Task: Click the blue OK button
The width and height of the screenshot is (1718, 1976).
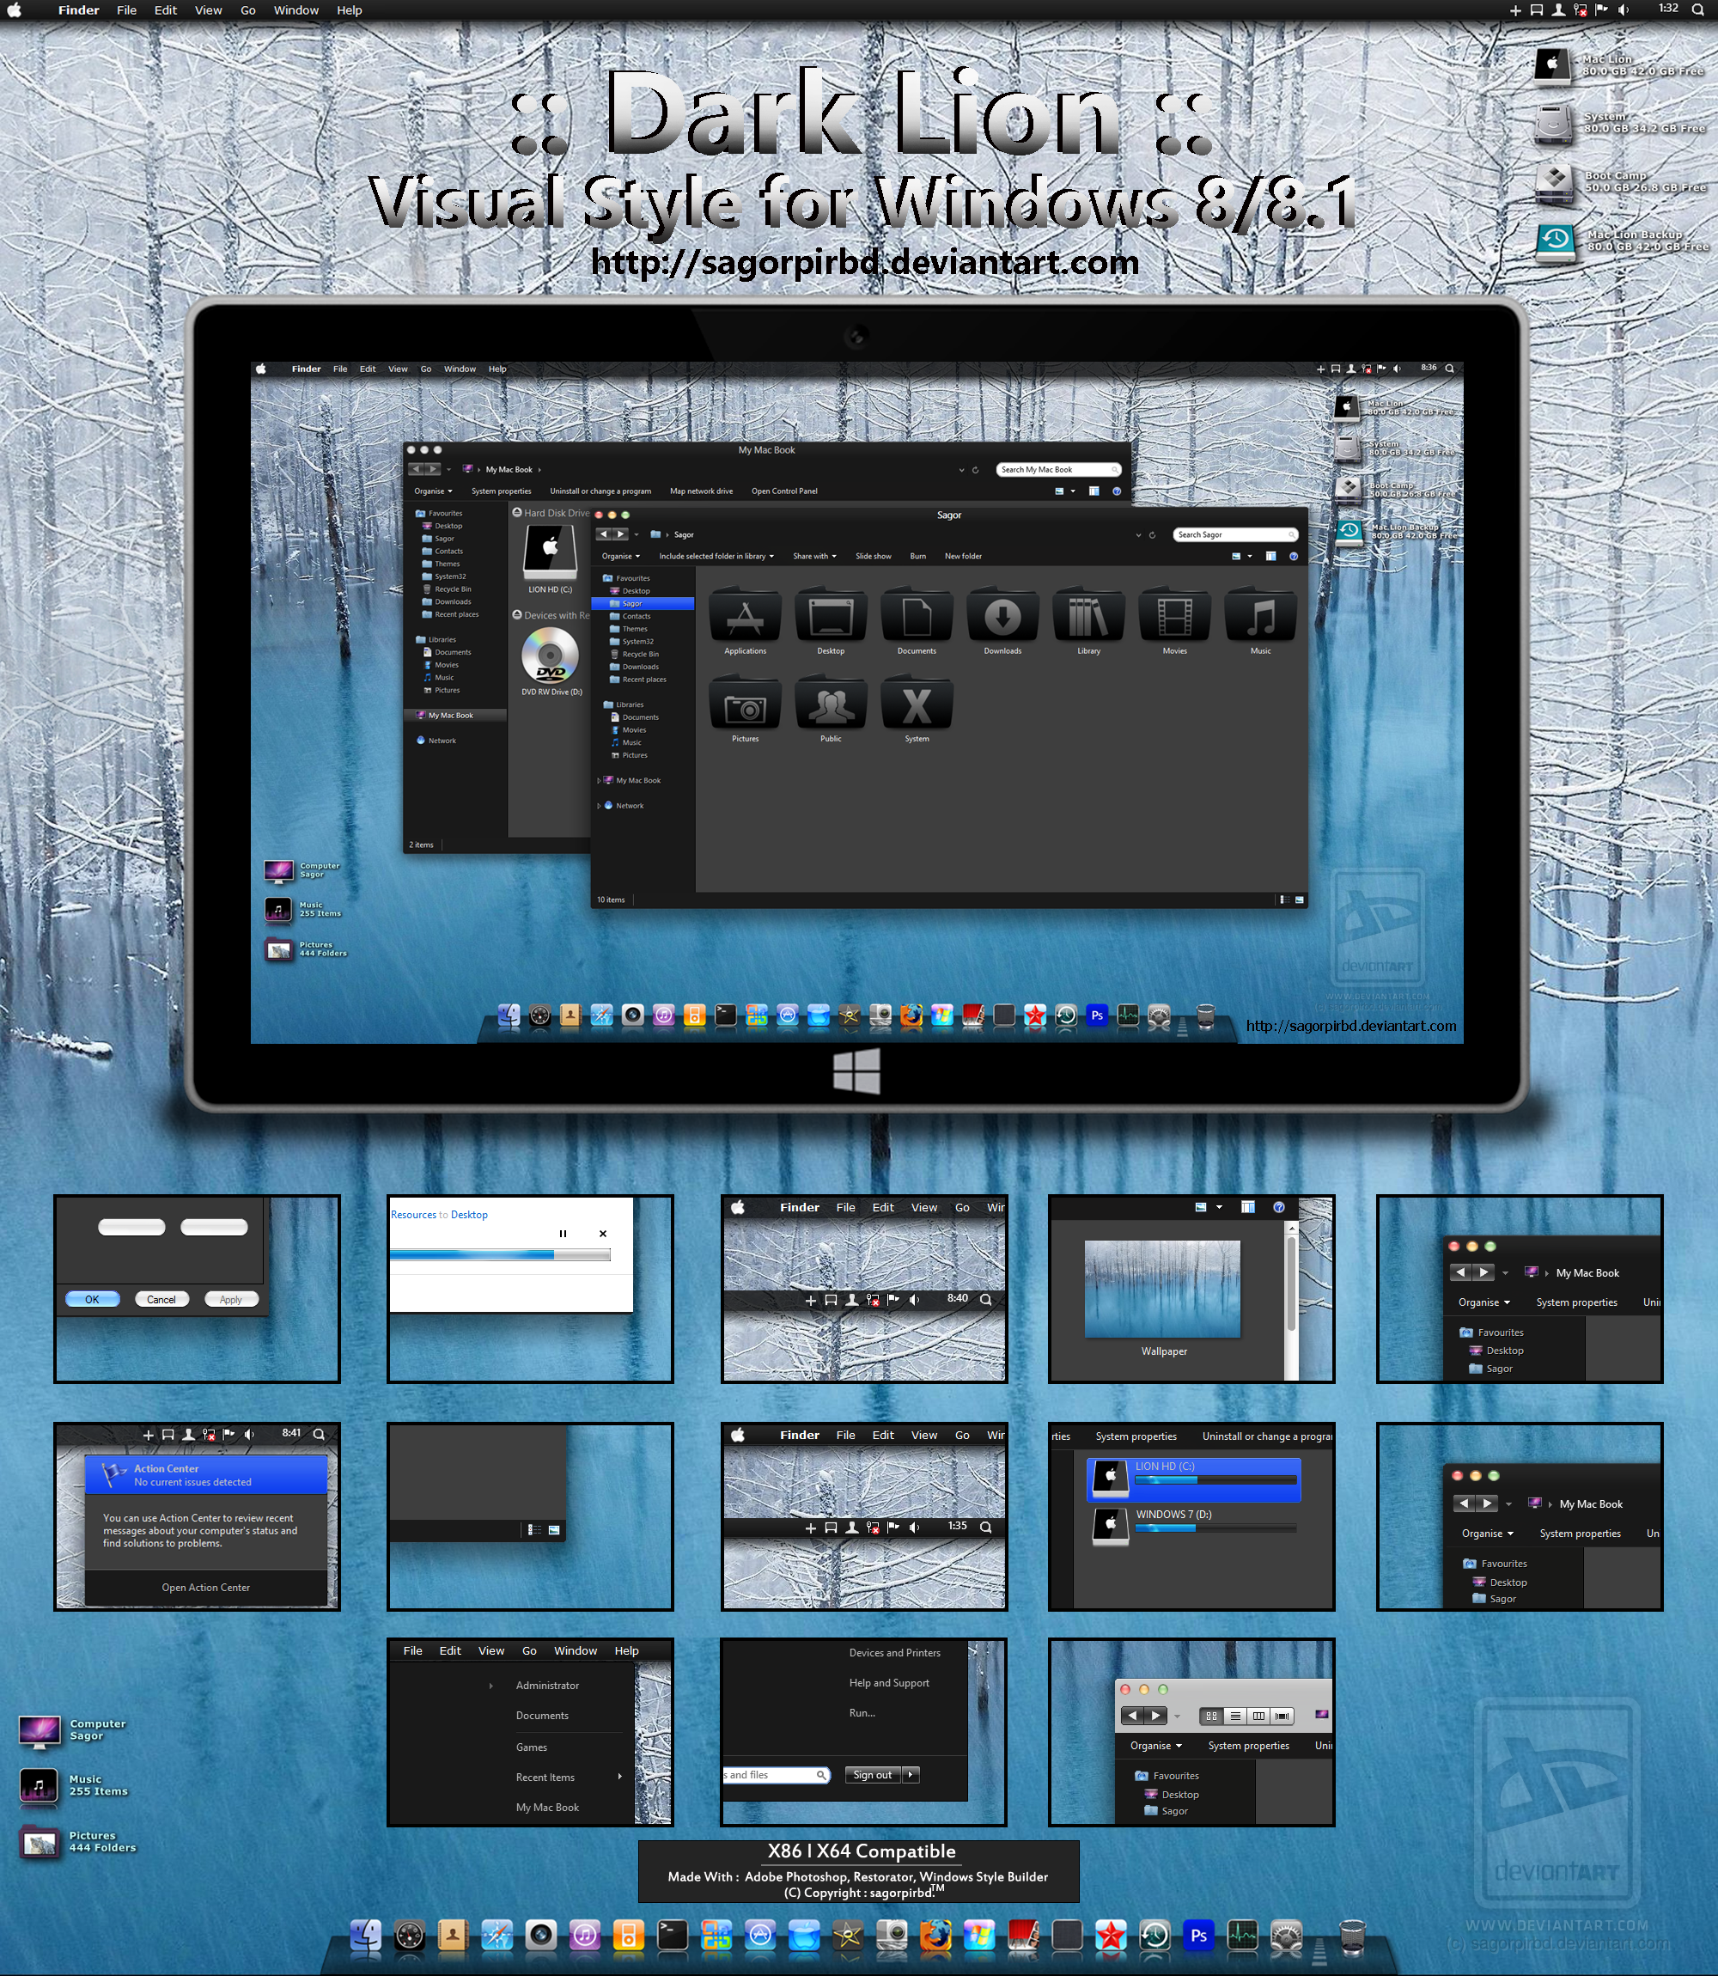Action: 92,1299
